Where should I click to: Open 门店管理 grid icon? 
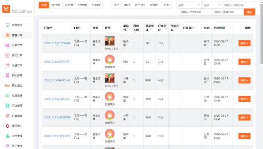click(7, 106)
